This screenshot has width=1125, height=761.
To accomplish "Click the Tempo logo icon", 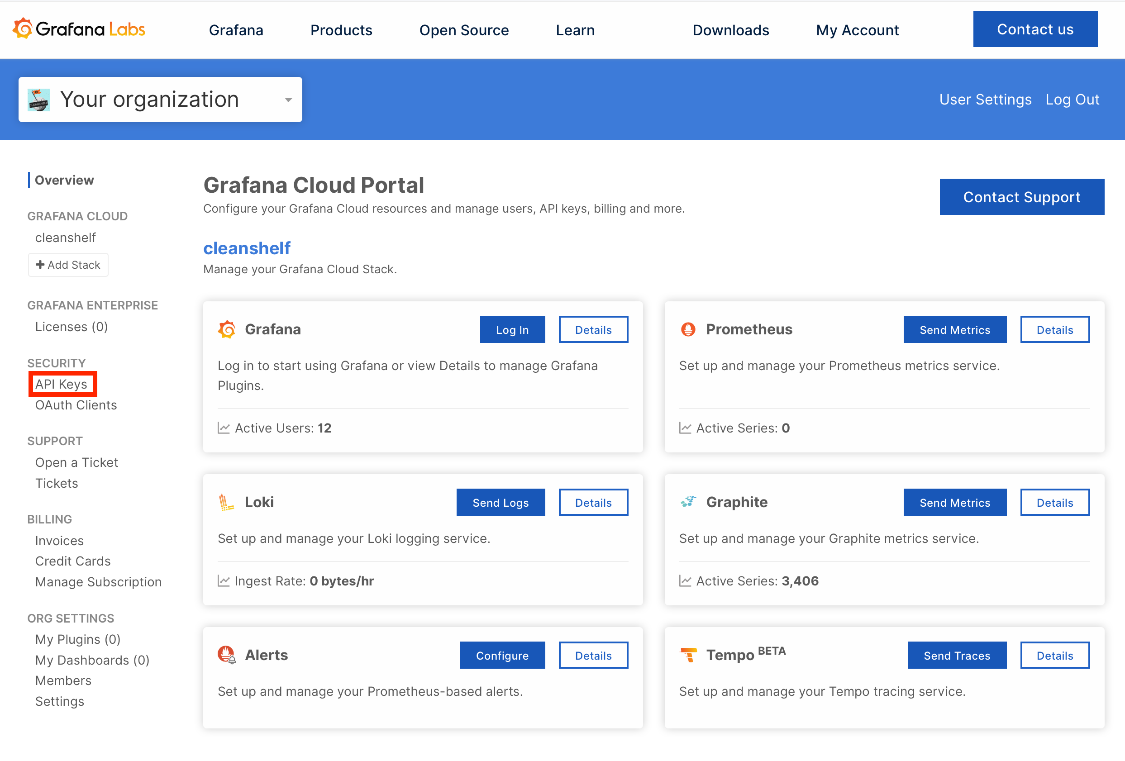I will pos(688,655).
